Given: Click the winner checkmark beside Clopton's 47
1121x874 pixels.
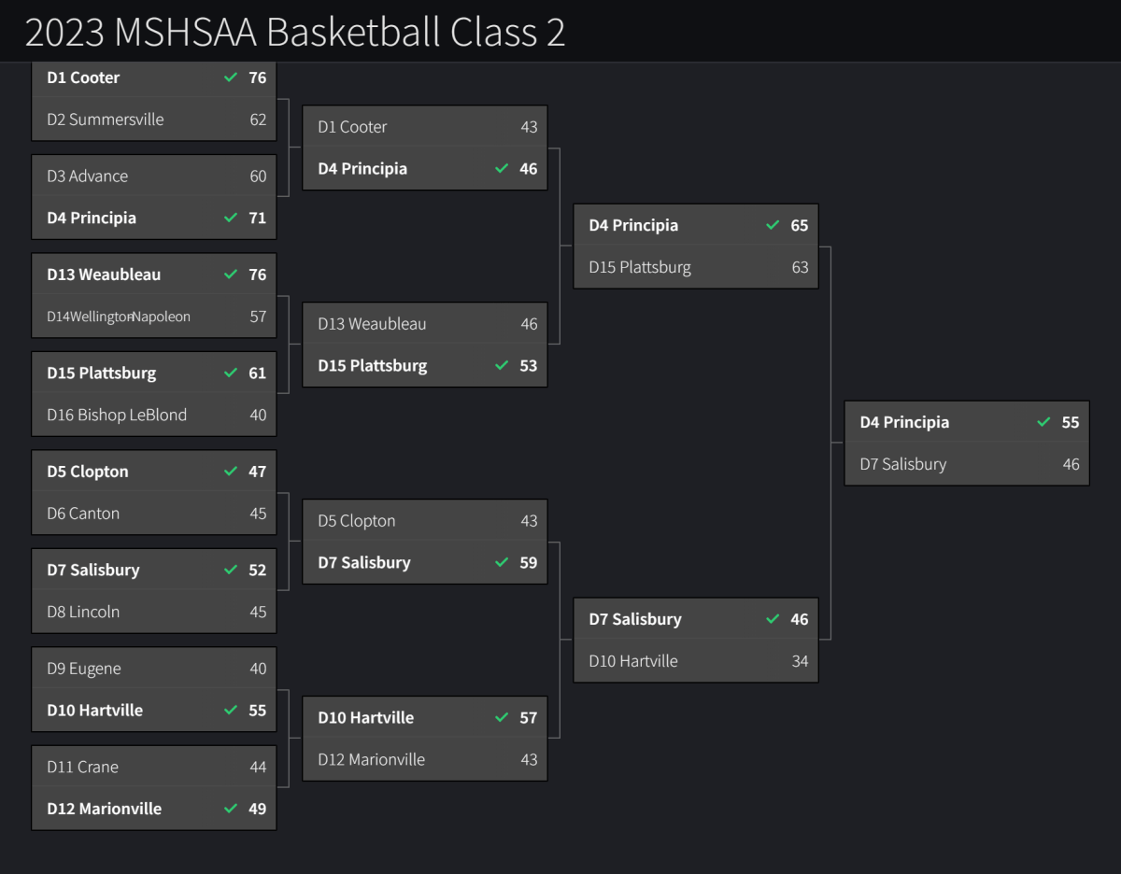Looking at the screenshot, I should [x=231, y=472].
